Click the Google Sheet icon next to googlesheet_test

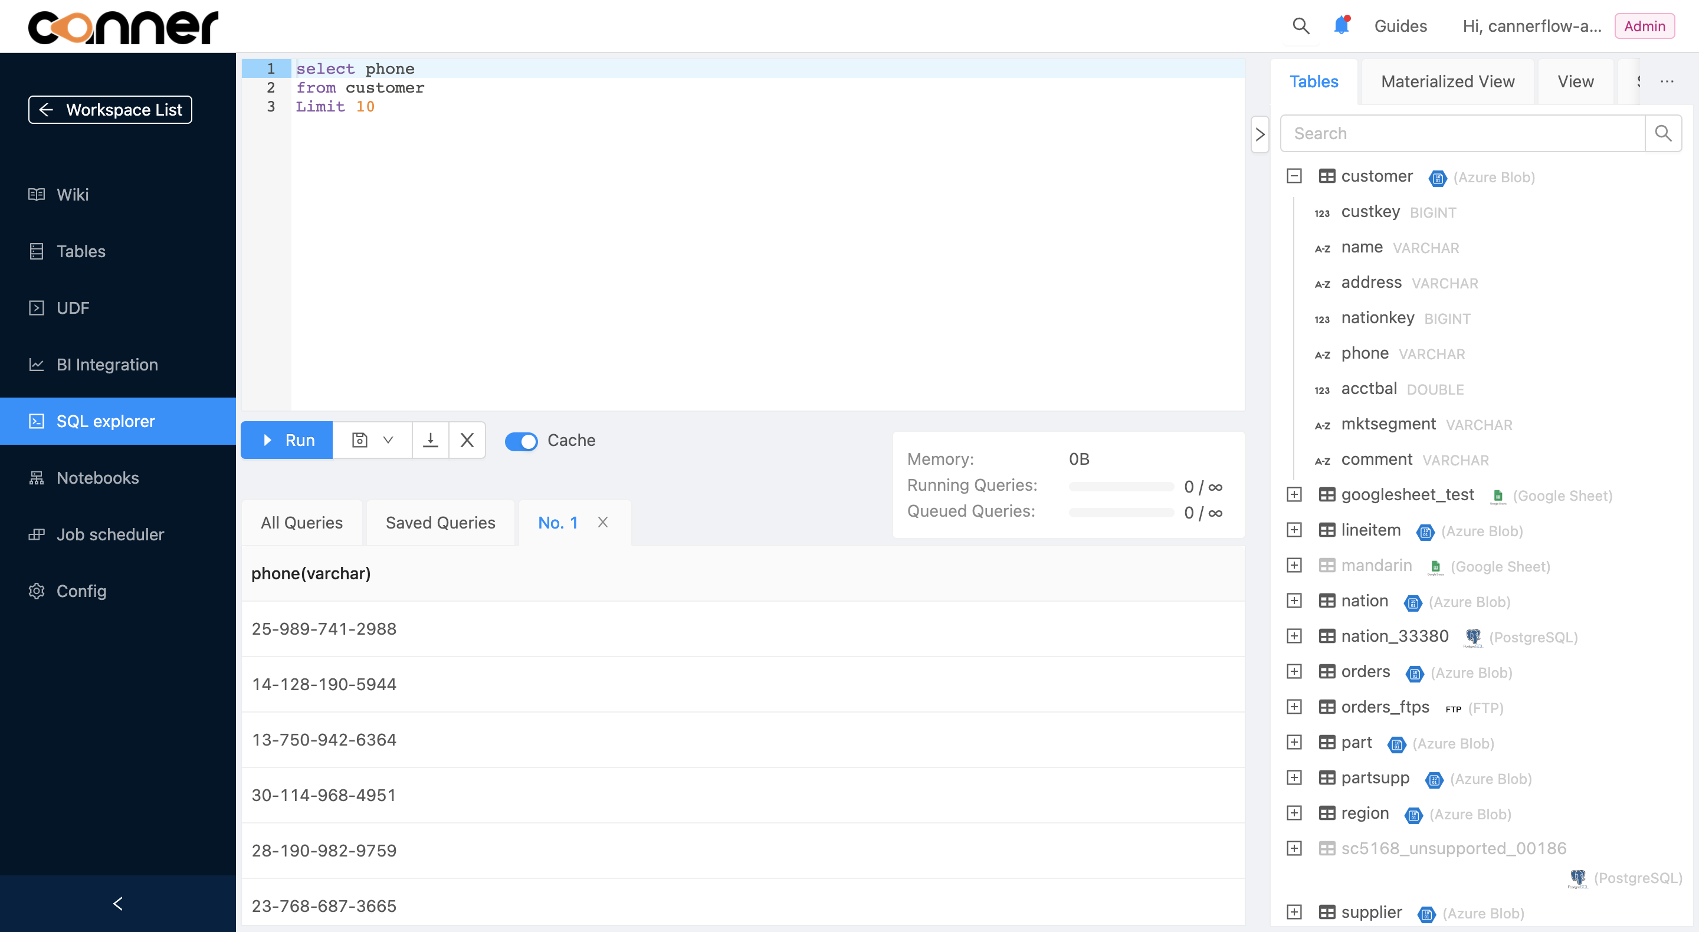(1498, 496)
